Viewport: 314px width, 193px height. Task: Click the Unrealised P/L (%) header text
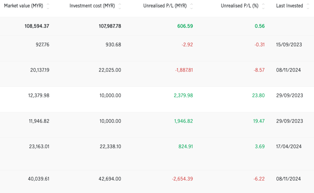tap(239, 6)
